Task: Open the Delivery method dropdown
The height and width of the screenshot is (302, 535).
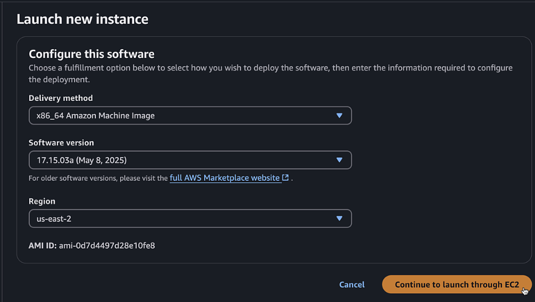Action: [x=190, y=116]
